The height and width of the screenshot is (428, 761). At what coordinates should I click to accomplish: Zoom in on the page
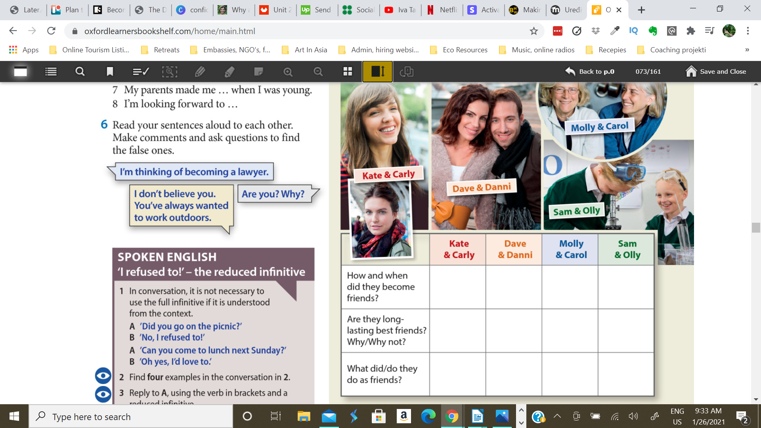pos(288,72)
